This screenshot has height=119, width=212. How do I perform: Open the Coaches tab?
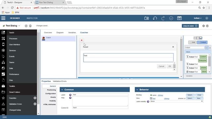[x=84, y=32]
